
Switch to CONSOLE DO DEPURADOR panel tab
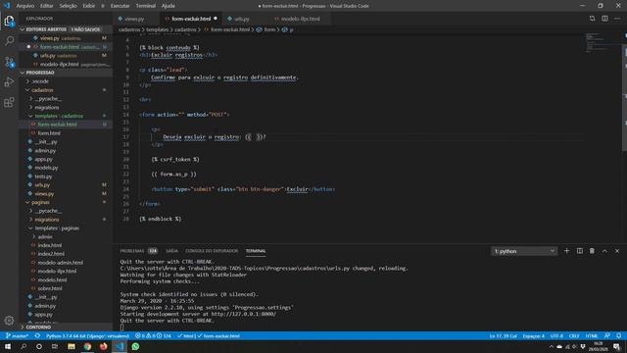point(212,251)
